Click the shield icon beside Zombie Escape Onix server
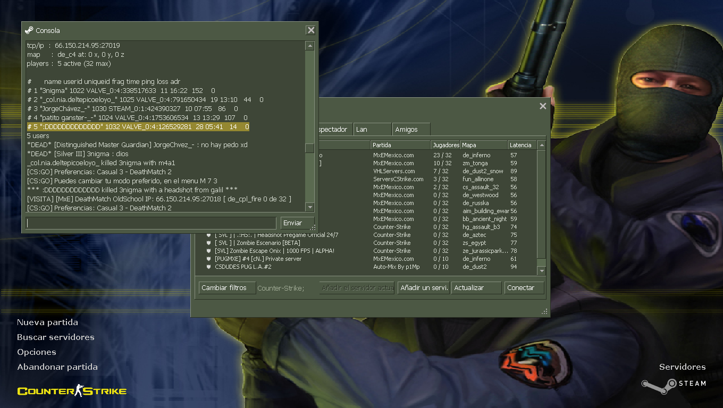Screen dimensions: 723x408 (209, 251)
